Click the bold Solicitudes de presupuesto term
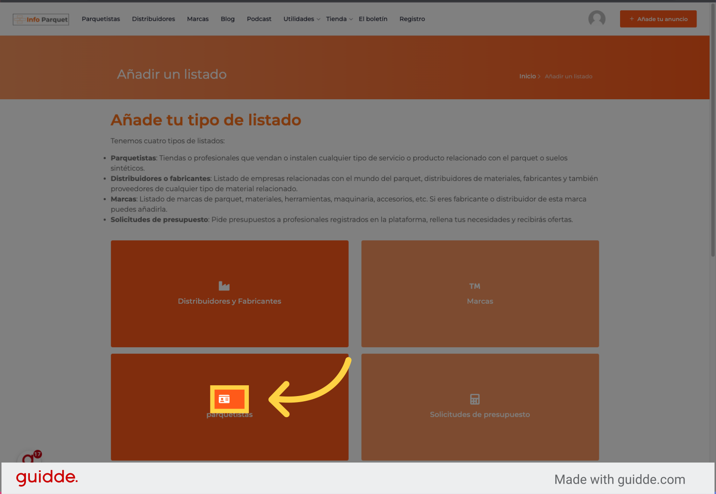The height and width of the screenshot is (494, 716). [x=159, y=220]
